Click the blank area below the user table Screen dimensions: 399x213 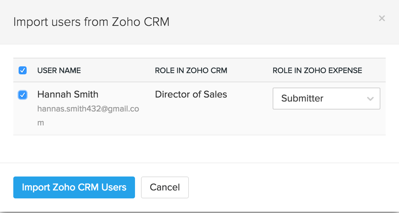pyautogui.click(x=199, y=149)
